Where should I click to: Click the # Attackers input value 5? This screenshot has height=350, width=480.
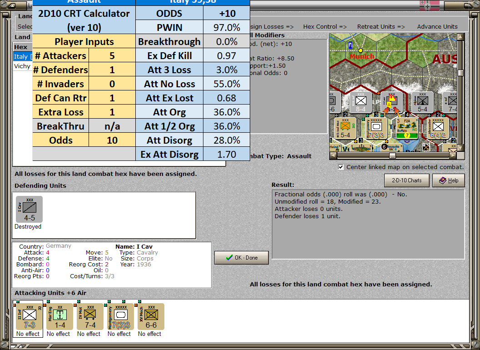coord(112,56)
